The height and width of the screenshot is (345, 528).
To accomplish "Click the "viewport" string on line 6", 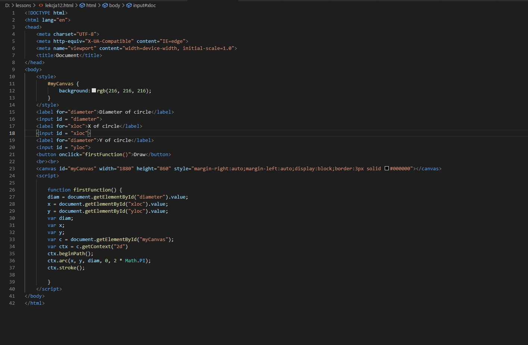I will pos(82,48).
